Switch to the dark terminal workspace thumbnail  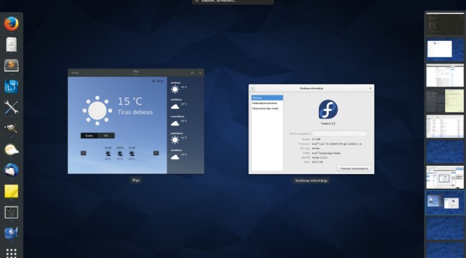point(445,24)
